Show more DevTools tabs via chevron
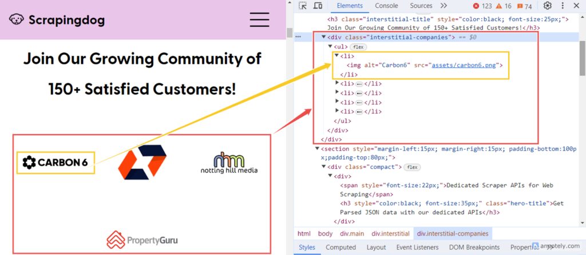The width and height of the screenshot is (586, 255). [444, 6]
